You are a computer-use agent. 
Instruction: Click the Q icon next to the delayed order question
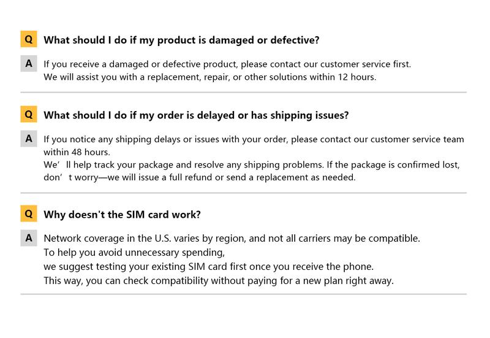pos(29,115)
